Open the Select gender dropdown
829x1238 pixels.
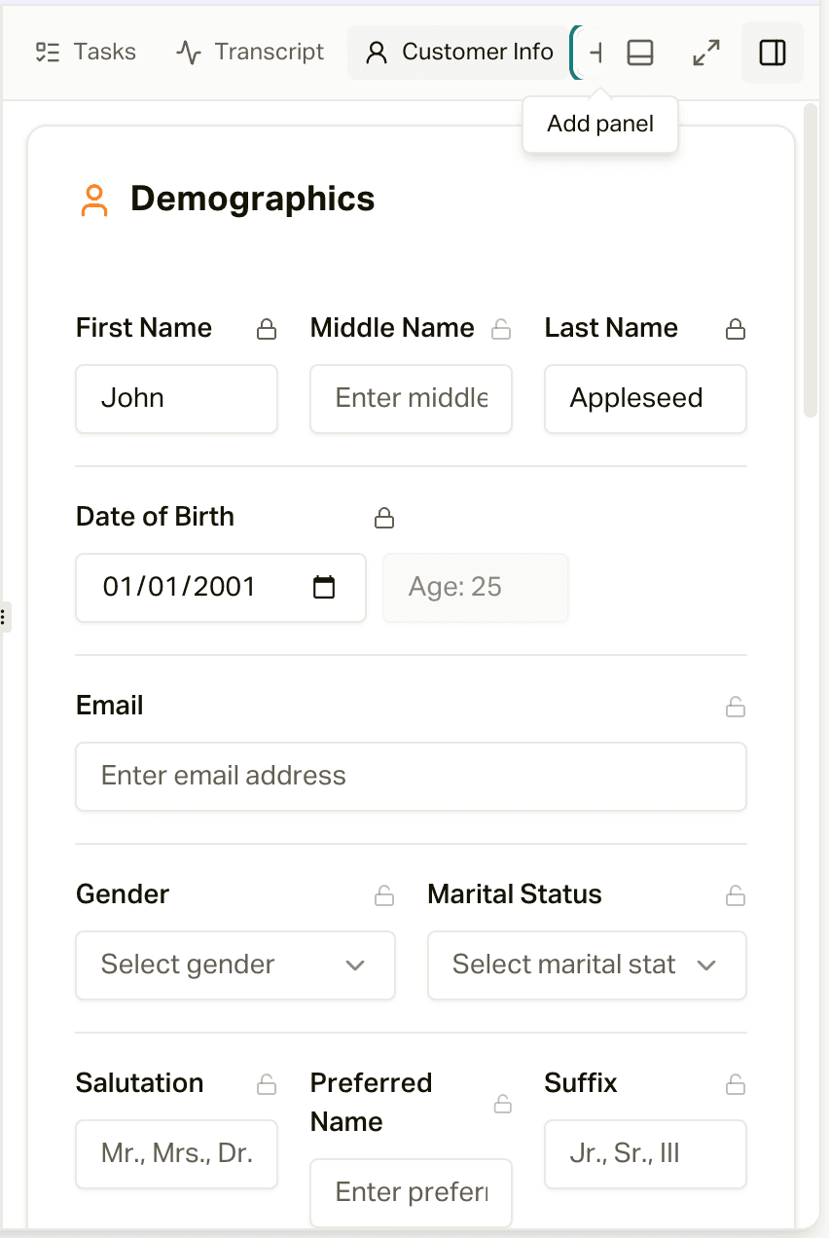tap(235, 965)
